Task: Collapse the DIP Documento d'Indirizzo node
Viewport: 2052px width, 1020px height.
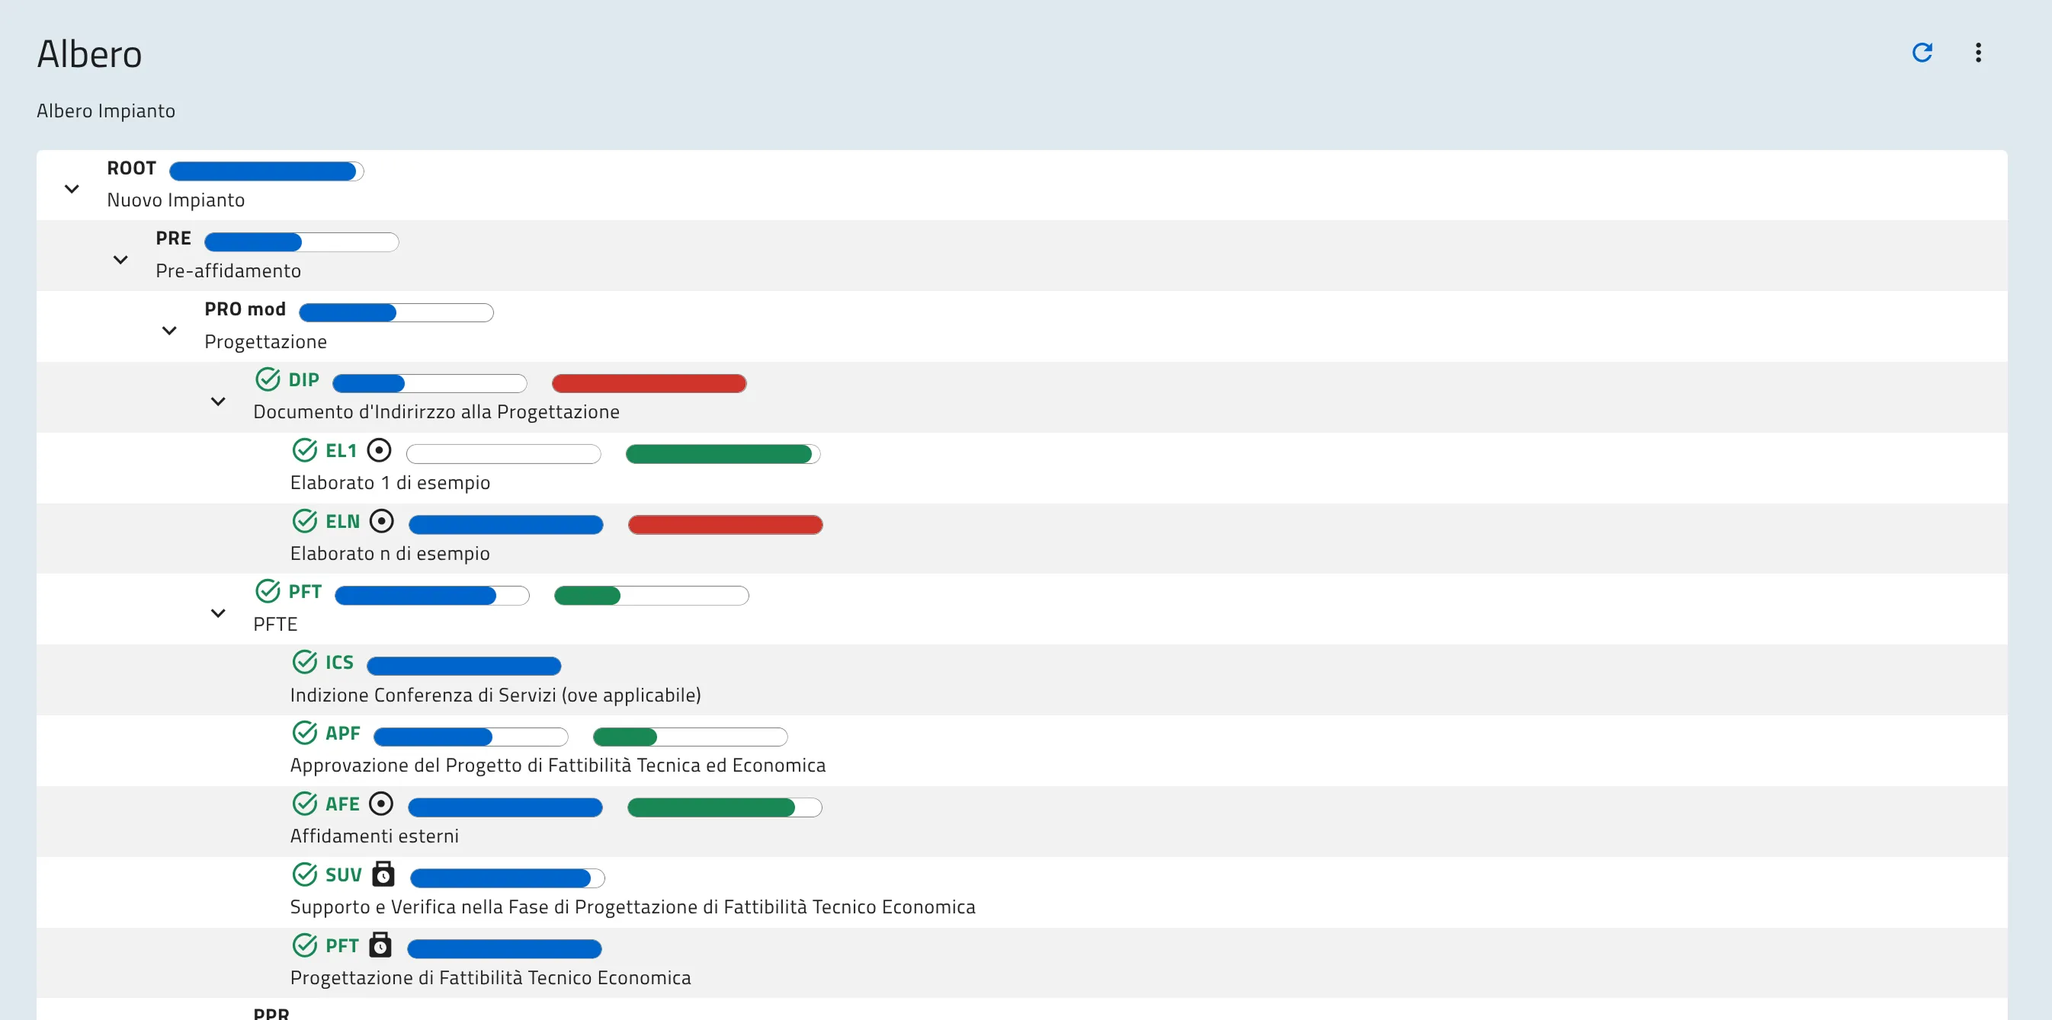Action: pos(217,402)
